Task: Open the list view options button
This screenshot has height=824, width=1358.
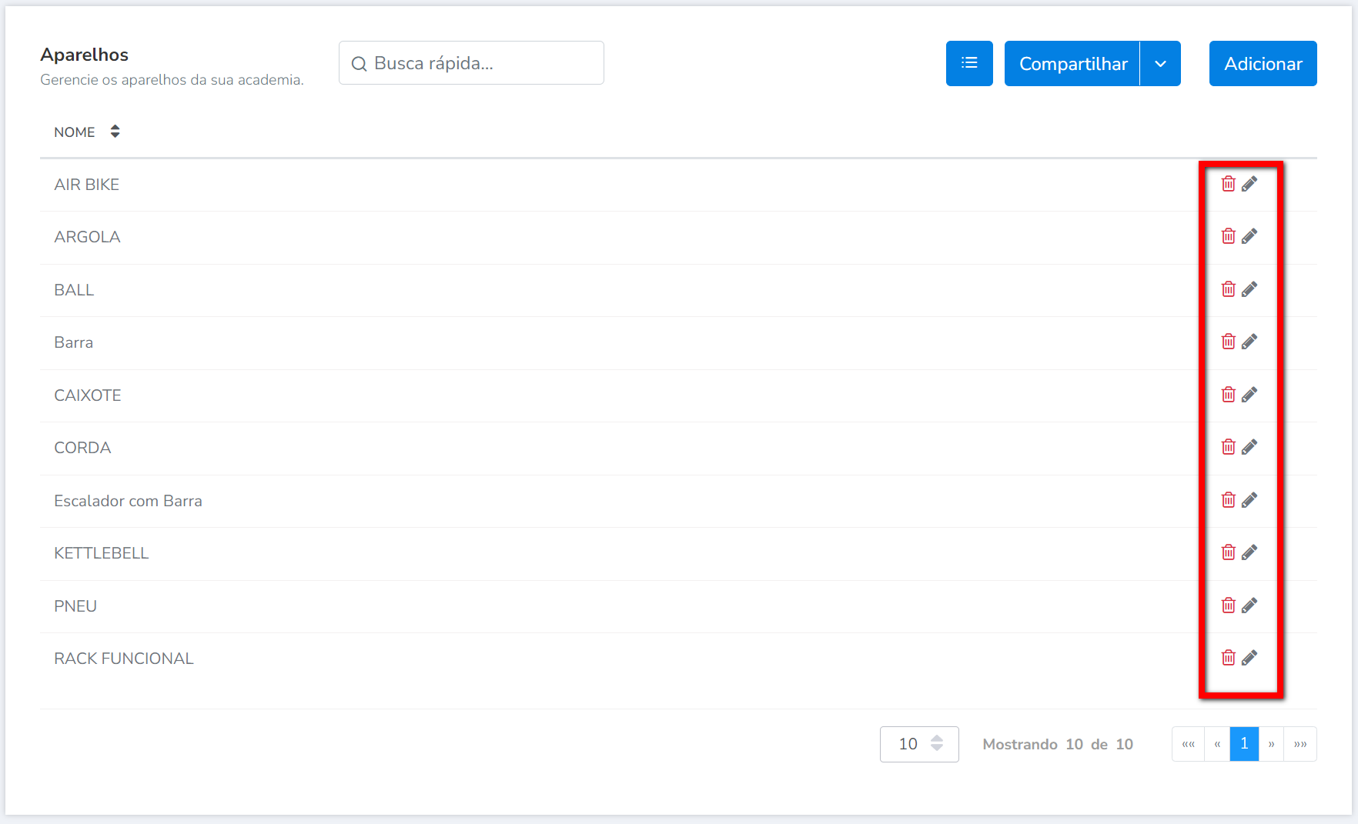Action: (969, 63)
